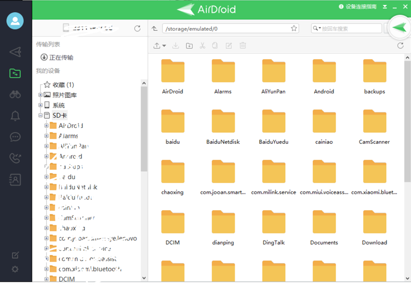Click the delete trash icon
411x285 pixels.
243,45
